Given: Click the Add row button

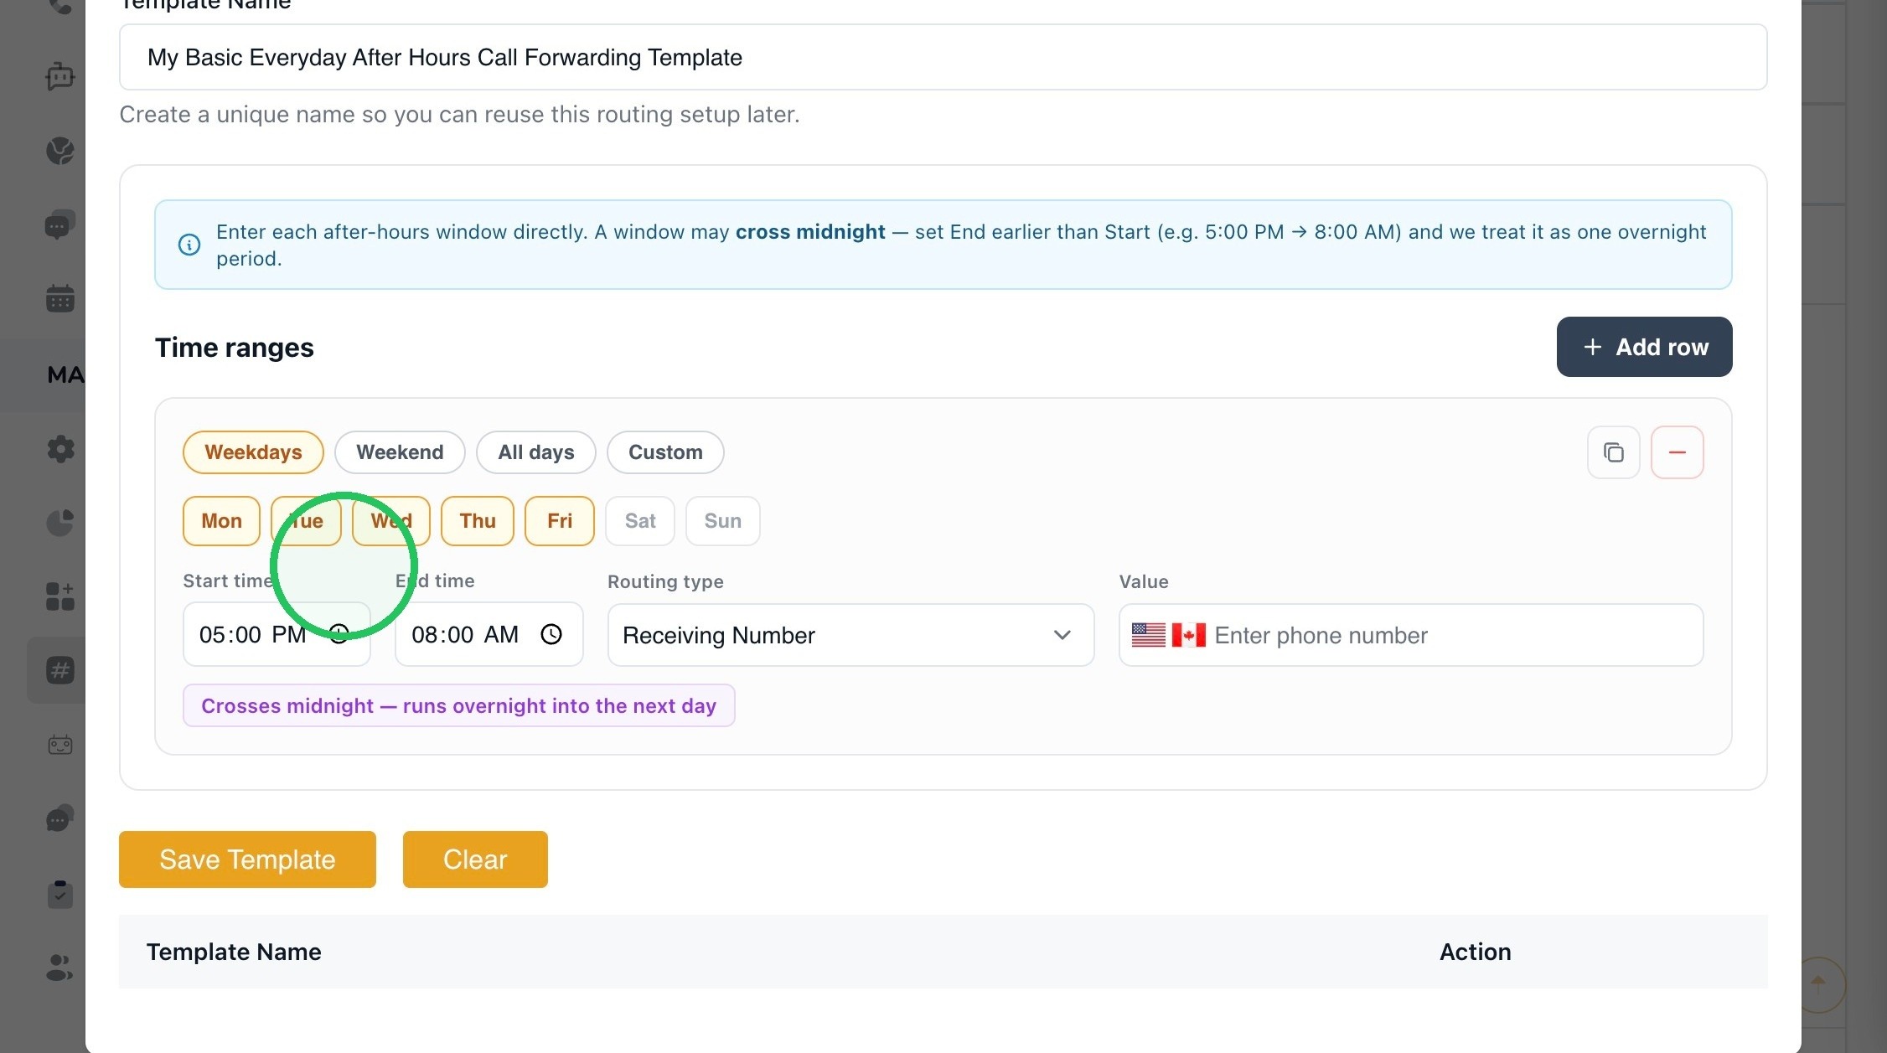Looking at the screenshot, I should [1644, 347].
